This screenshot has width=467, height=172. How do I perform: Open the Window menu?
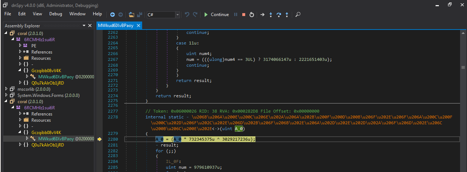point(77,14)
